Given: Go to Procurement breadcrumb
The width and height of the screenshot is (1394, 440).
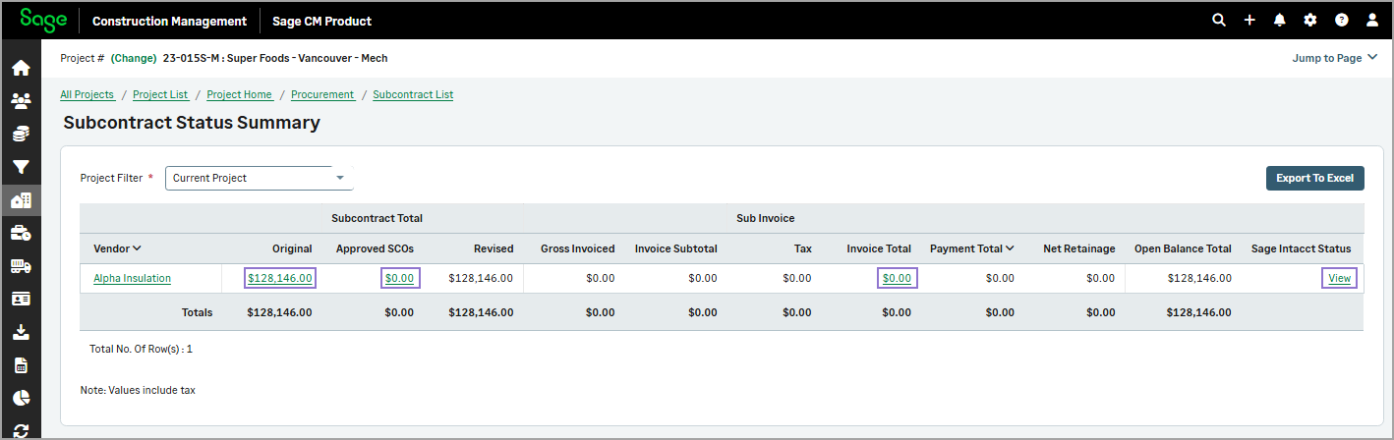Looking at the screenshot, I should pos(322,94).
